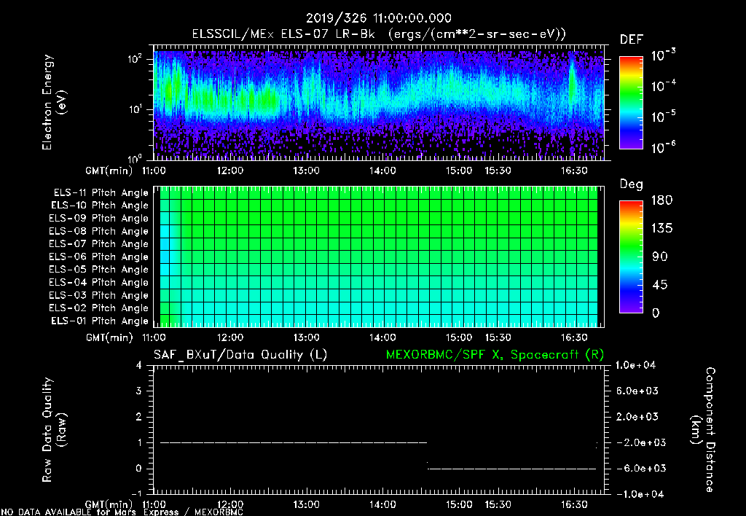Click the DEF color scale bar
Screen dimensions: 746x516
point(631,102)
